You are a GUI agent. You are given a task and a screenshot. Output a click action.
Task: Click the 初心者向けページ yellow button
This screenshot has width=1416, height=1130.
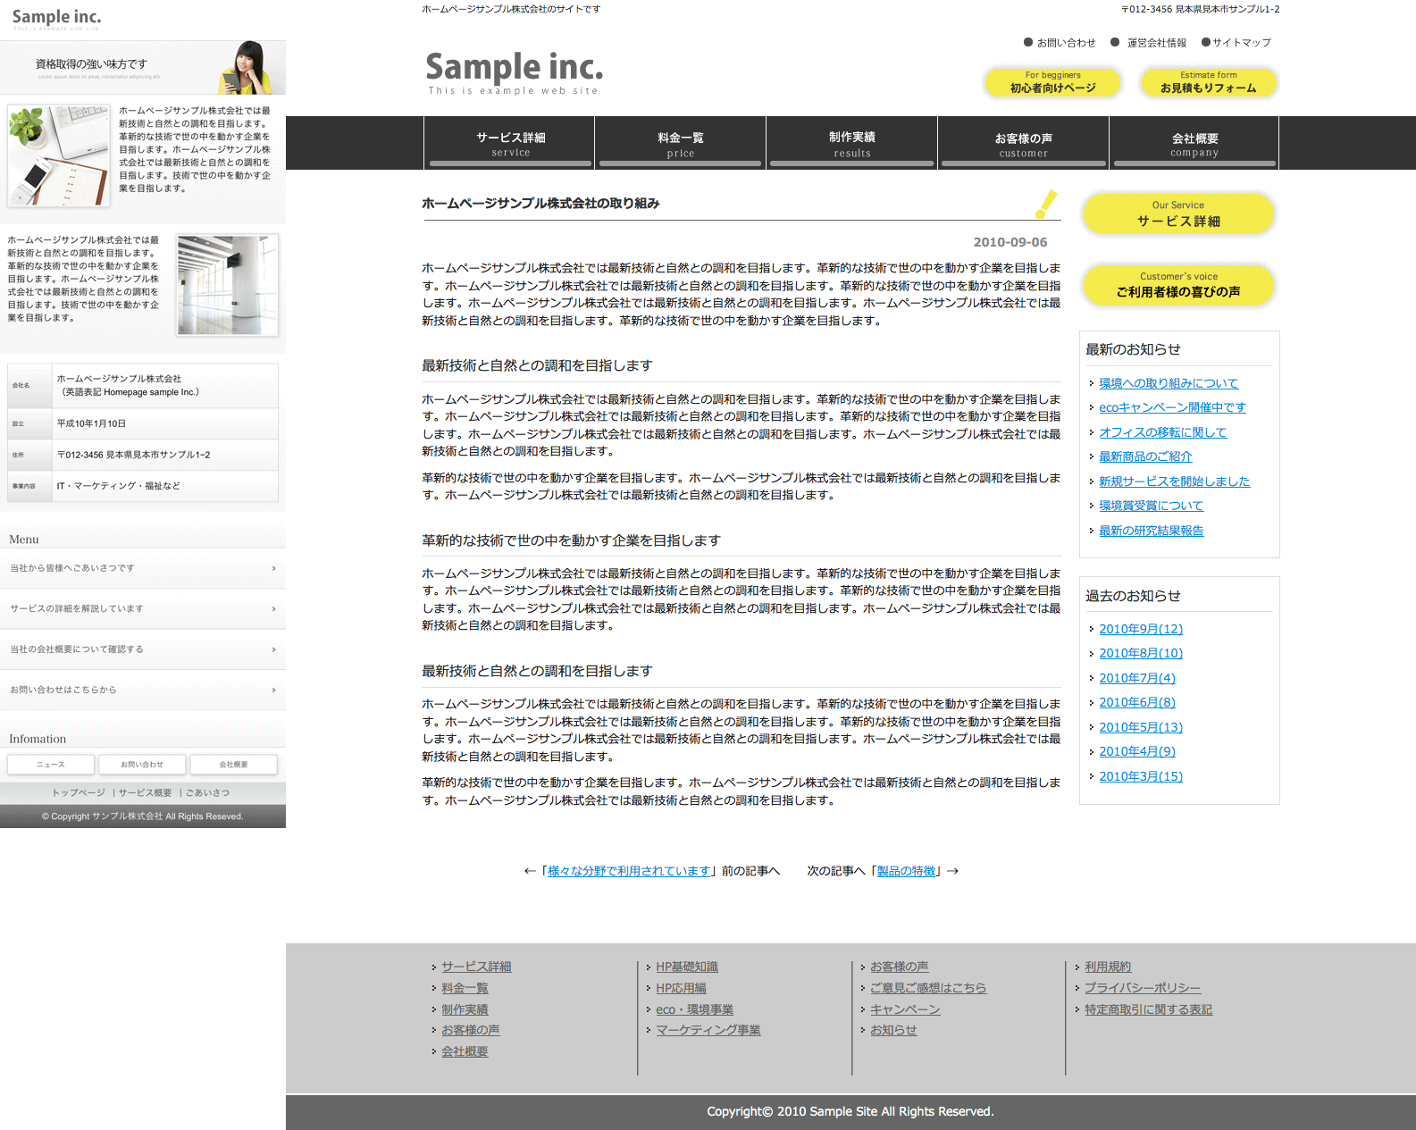point(1052,82)
